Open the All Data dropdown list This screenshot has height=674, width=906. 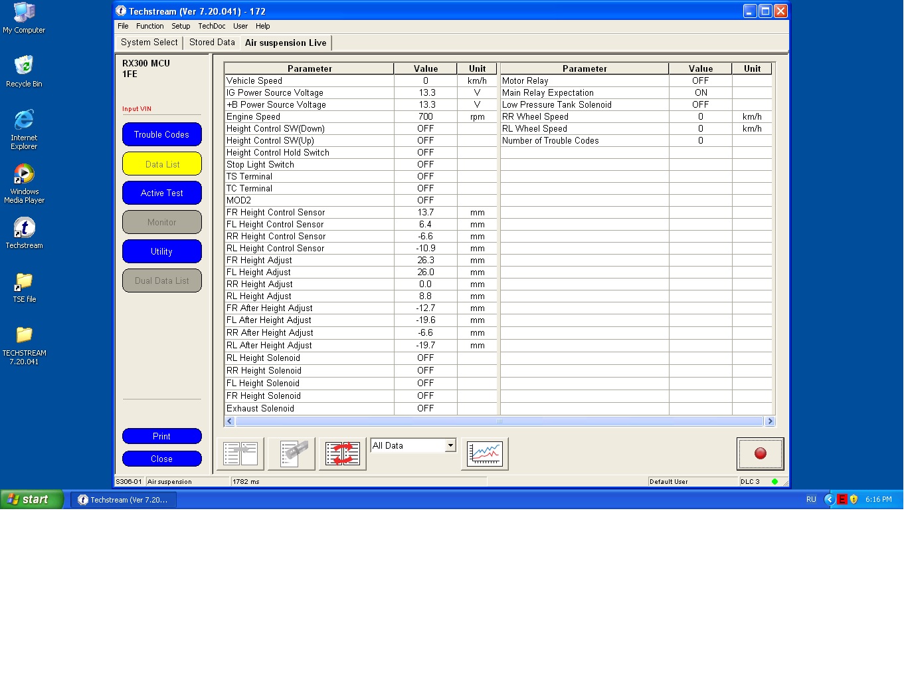coord(450,445)
